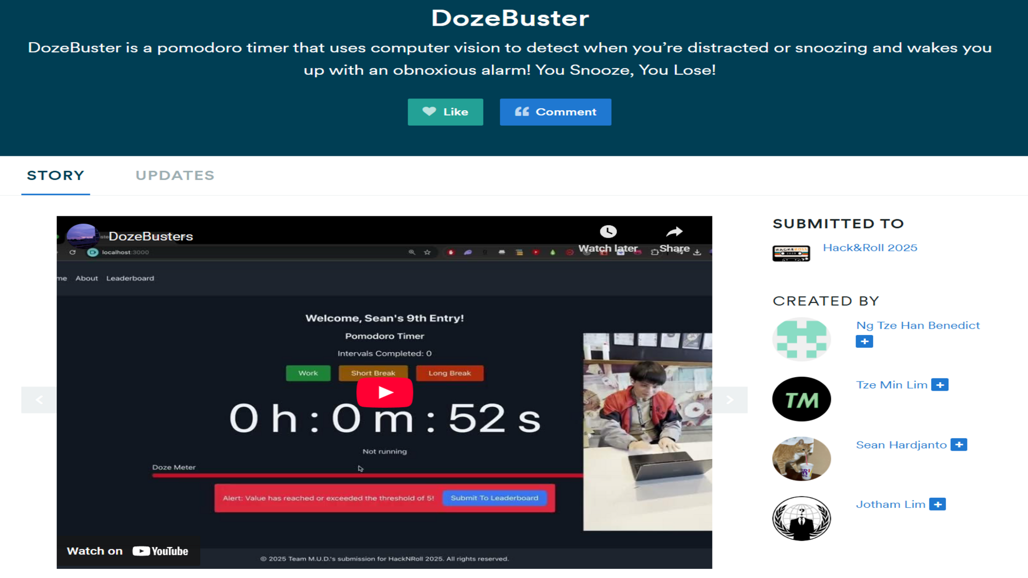The height and width of the screenshot is (578, 1028).
Task: Click the Comment button
Action: (555, 112)
